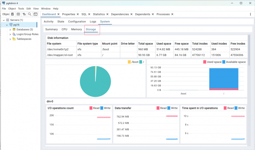
Task: Select the State dashboard tab
Action: (x=61, y=22)
